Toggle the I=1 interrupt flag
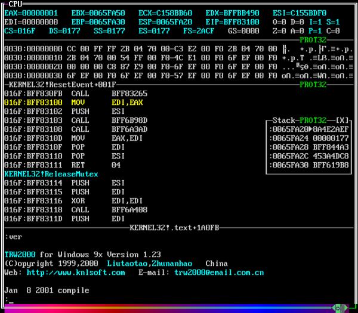Image resolution: width=358 pixels, height=313 pixels. tap(315, 22)
